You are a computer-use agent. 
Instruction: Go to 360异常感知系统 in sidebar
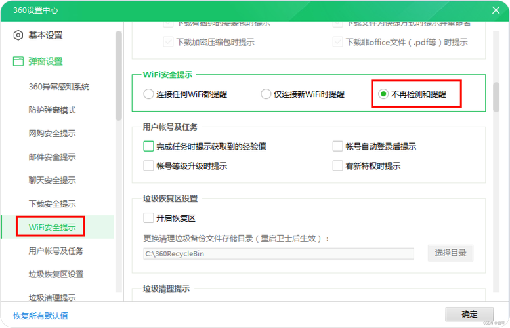[x=59, y=87]
